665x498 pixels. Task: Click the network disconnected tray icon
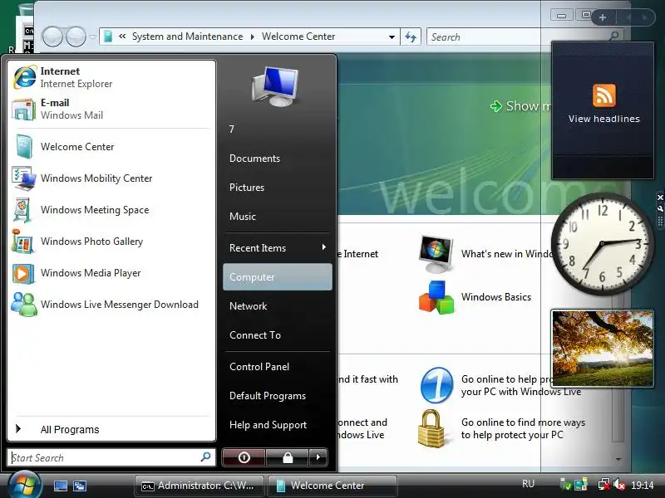coord(604,484)
